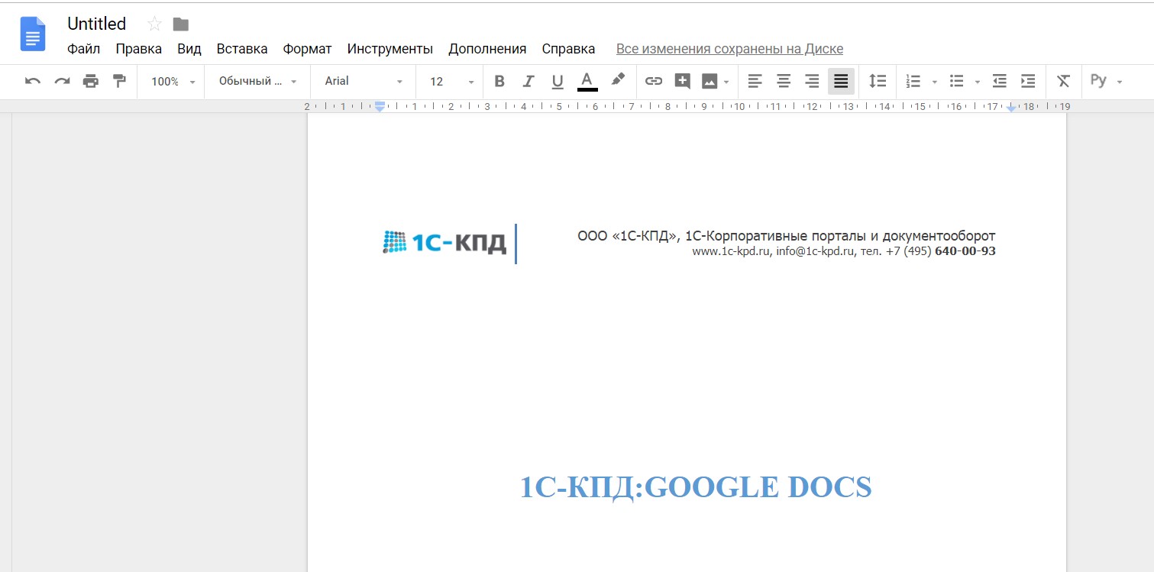Expand bulleted list style dropdown arrow
The height and width of the screenshot is (572, 1154).
[x=977, y=82]
